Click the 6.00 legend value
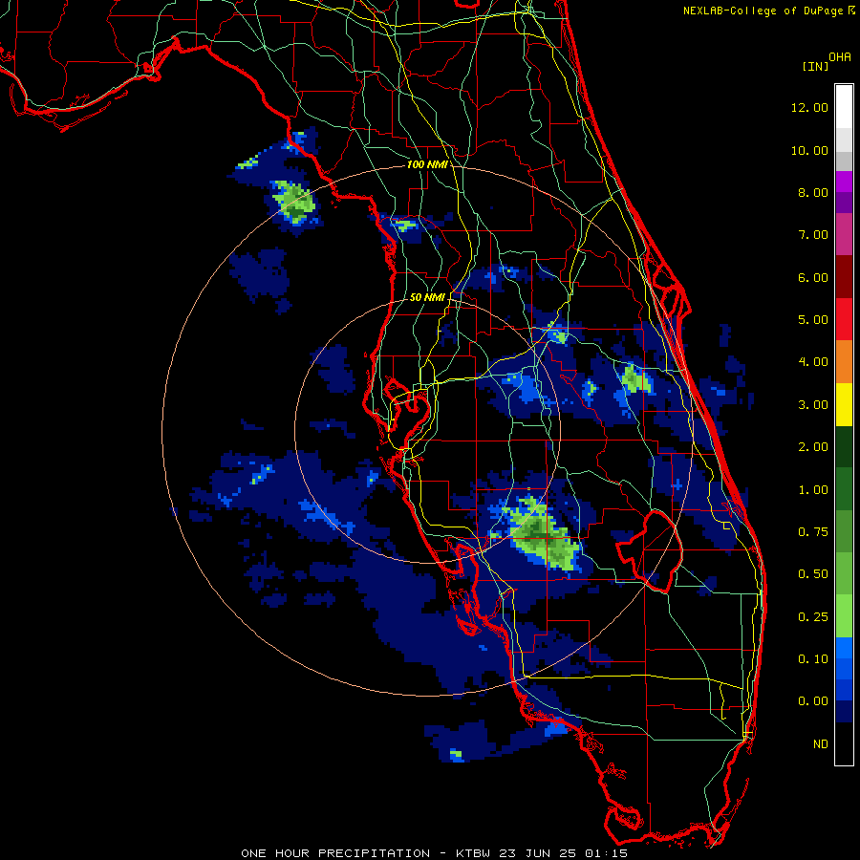The height and width of the screenshot is (860, 860). point(813,277)
